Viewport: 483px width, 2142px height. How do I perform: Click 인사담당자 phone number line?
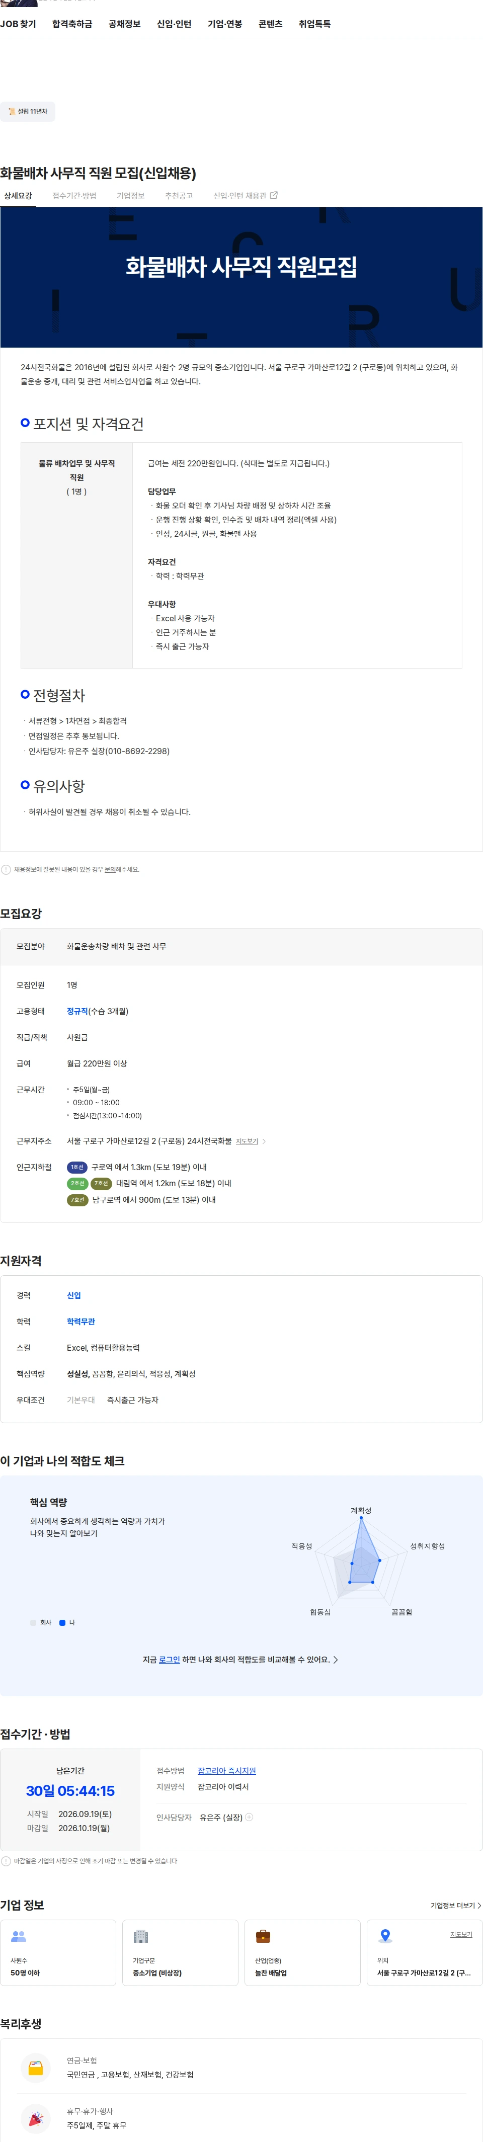pos(99,751)
